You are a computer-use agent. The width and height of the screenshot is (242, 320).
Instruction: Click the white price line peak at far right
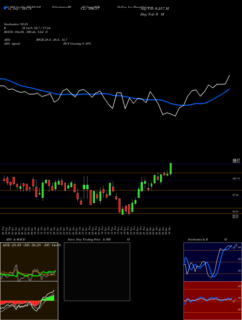coord(229,76)
